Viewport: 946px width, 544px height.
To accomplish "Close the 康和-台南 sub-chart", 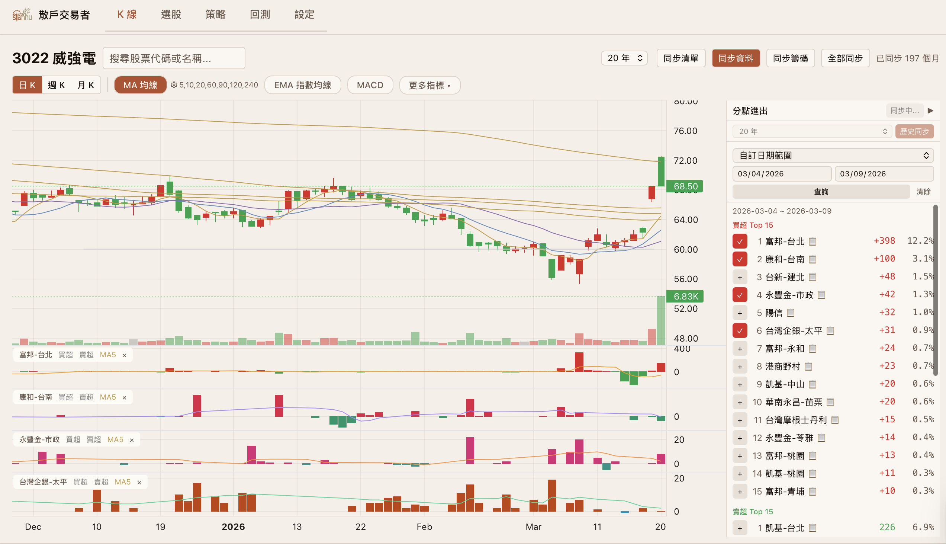I will pyautogui.click(x=124, y=398).
